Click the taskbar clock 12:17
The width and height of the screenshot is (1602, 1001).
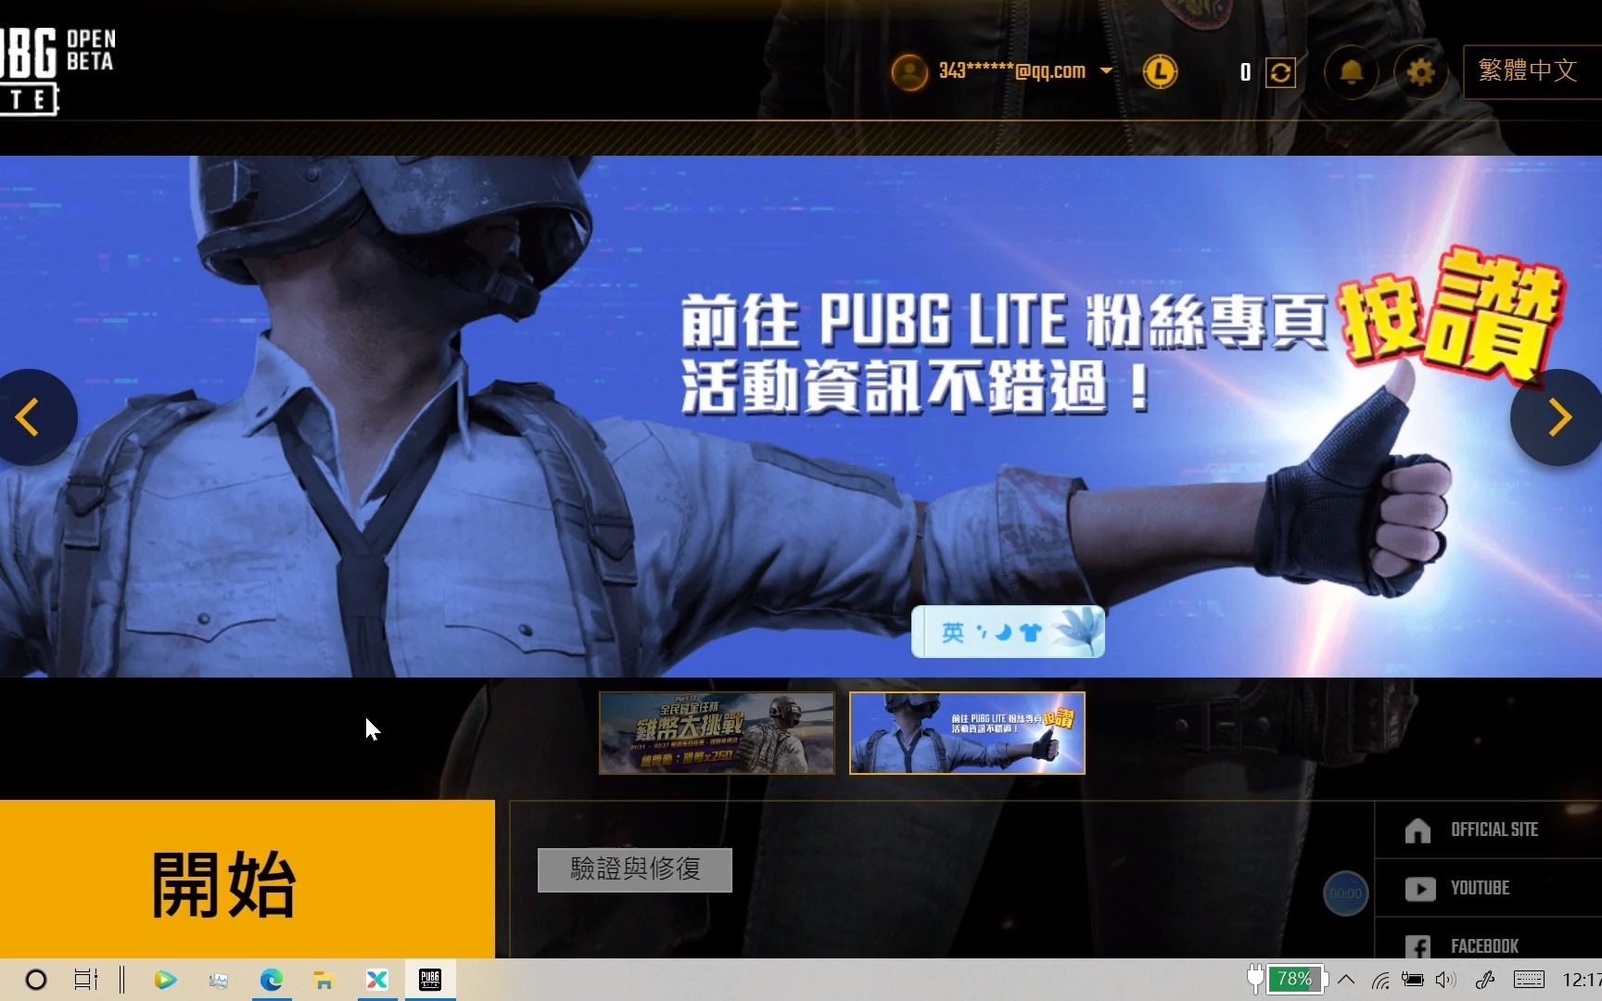click(x=1582, y=980)
